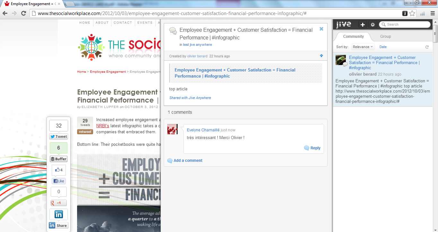Viewport: 438px width, 232px height.
Task: Refresh the Jive community results list
Action: click(427, 47)
